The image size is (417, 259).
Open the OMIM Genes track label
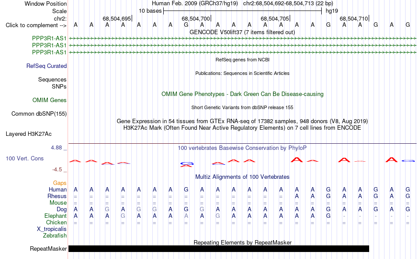point(50,100)
